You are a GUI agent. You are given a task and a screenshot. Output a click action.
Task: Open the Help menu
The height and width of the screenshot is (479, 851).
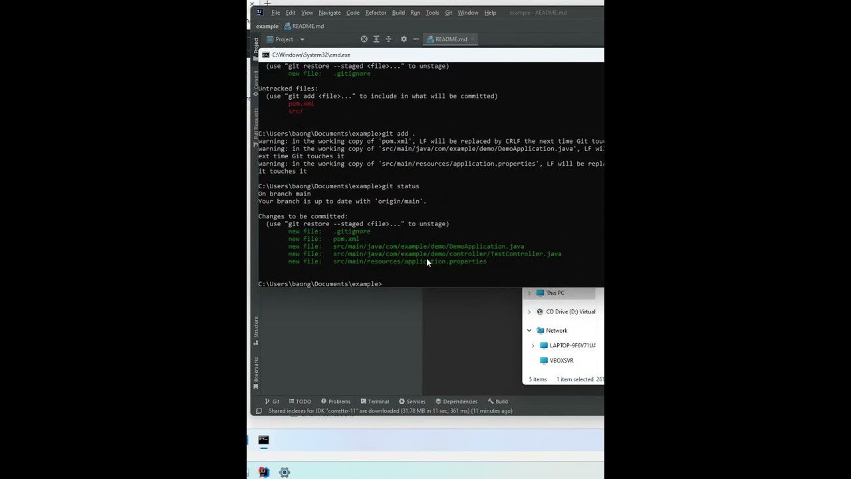490,13
